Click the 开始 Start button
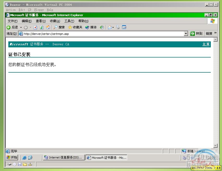Viewport: 222px width, 171px height. point(12,157)
